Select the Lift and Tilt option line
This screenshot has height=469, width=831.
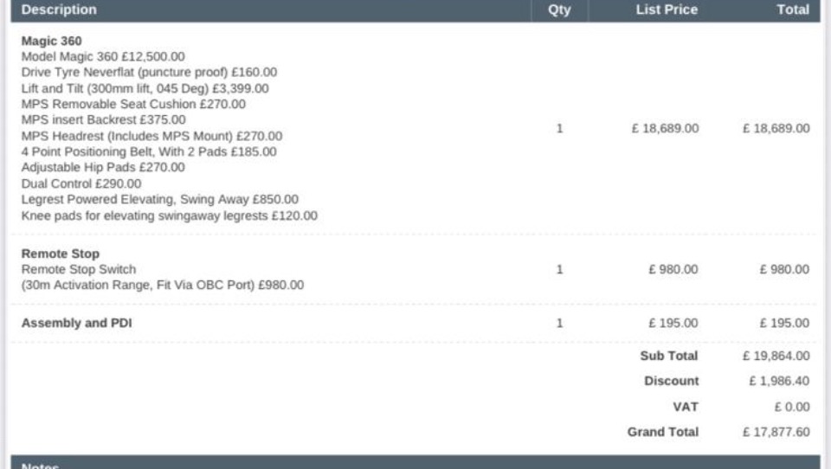point(145,88)
